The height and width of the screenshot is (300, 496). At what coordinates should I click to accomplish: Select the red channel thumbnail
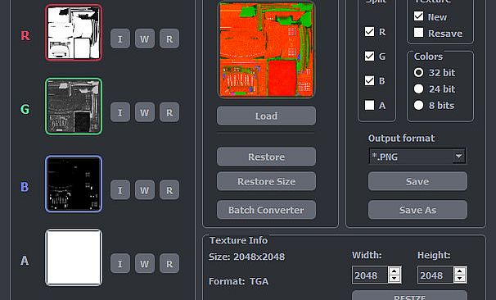[x=74, y=33]
